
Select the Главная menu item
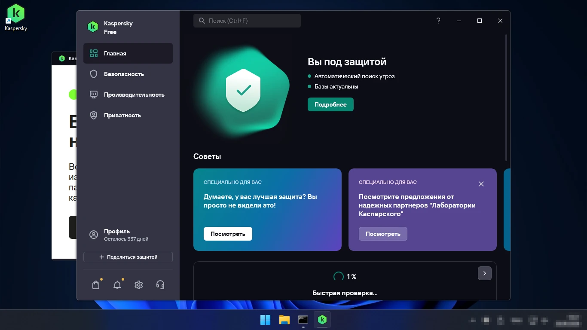tap(128, 53)
